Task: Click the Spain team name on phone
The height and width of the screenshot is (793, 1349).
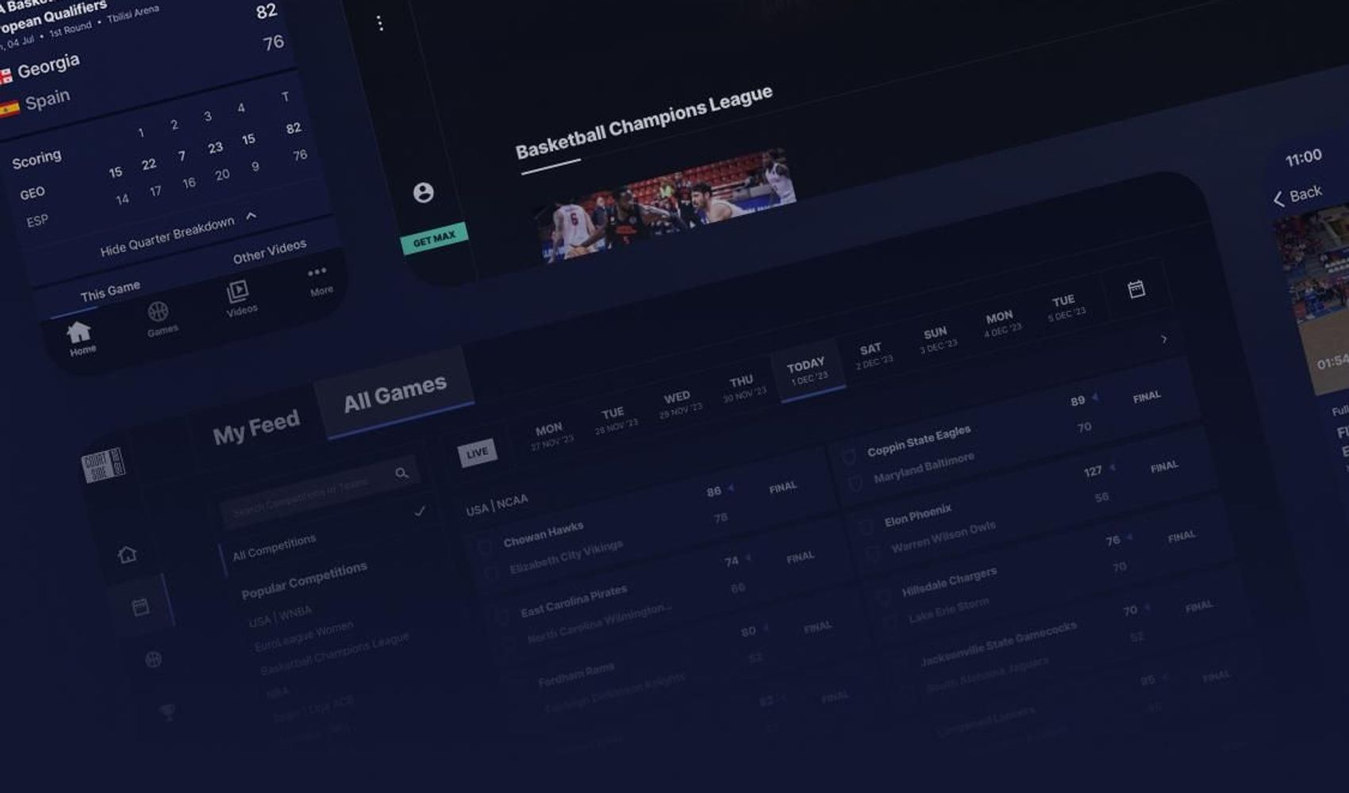Action: [x=48, y=101]
